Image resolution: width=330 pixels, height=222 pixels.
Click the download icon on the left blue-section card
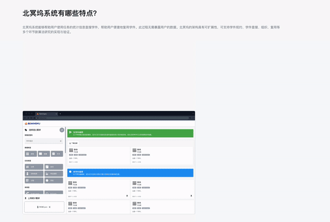(x=127, y=196)
